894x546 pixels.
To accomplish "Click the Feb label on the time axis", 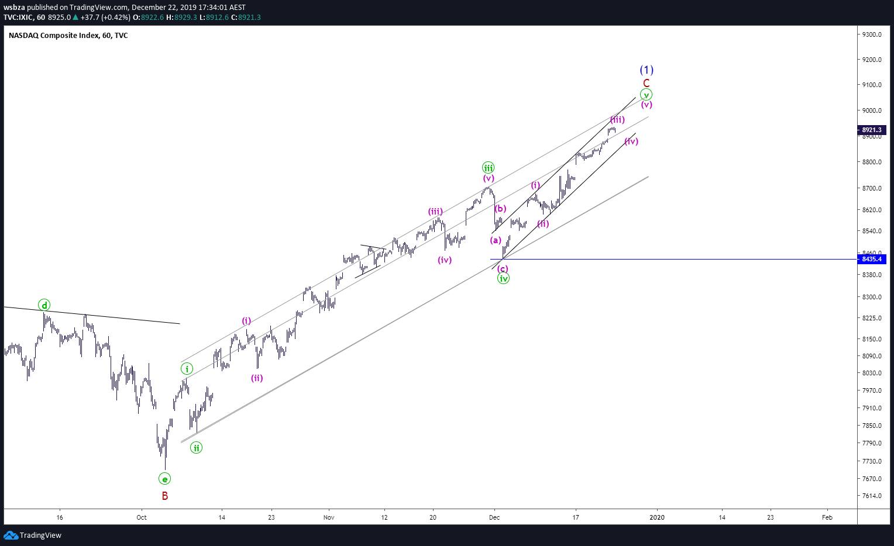I will 827,517.
